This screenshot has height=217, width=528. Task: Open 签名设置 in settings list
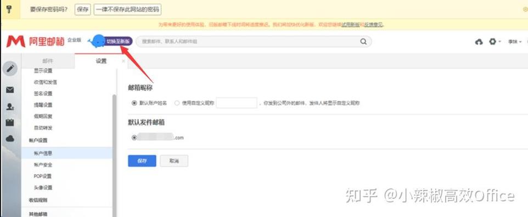pos(43,94)
